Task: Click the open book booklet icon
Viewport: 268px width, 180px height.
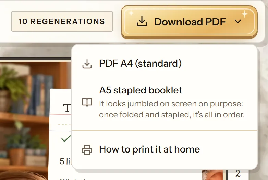Action: 87,102
